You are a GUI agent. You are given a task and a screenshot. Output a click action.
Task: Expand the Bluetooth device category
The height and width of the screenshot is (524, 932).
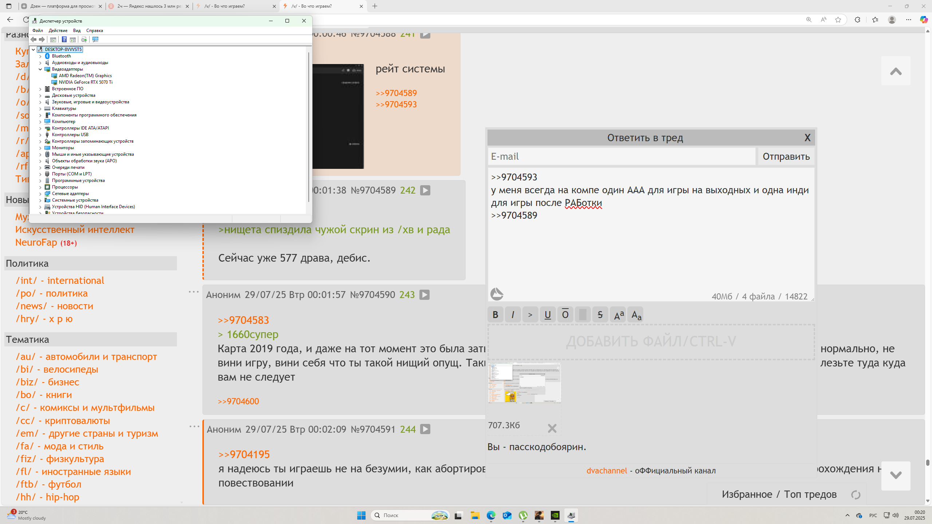40,56
